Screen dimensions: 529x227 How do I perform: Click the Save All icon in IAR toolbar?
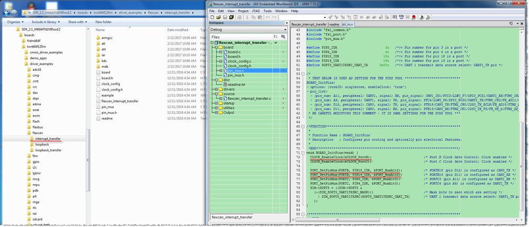232,17
